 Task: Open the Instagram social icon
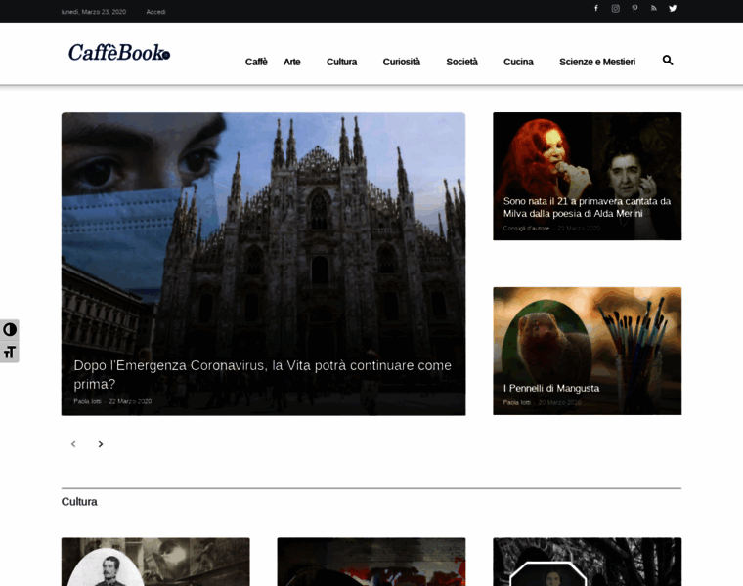[615, 8]
